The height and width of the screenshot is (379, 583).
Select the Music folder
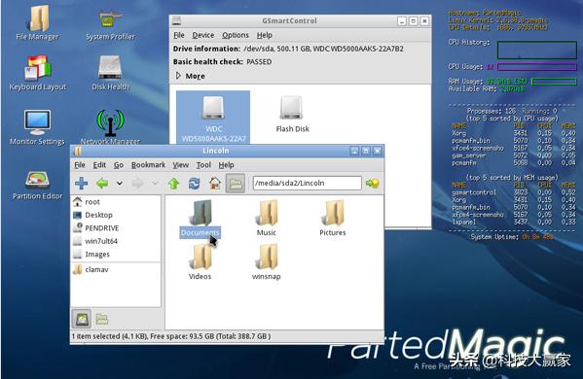click(x=267, y=219)
